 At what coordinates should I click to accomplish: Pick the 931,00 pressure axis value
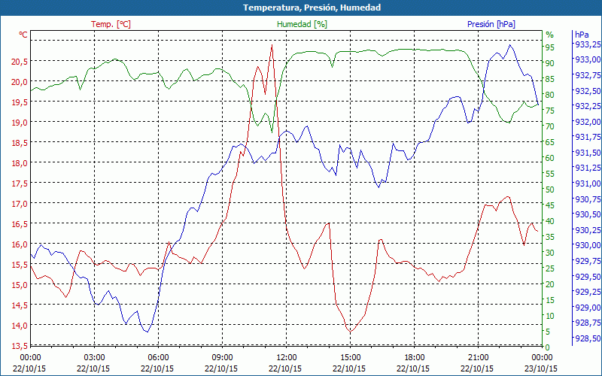click(x=588, y=183)
